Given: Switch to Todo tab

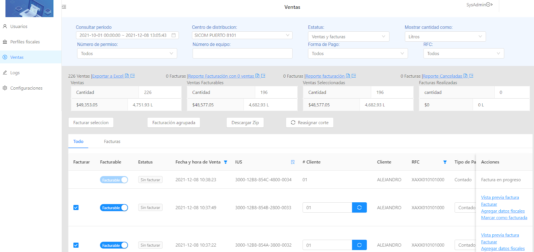Looking at the screenshot, I should click(78, 141).
